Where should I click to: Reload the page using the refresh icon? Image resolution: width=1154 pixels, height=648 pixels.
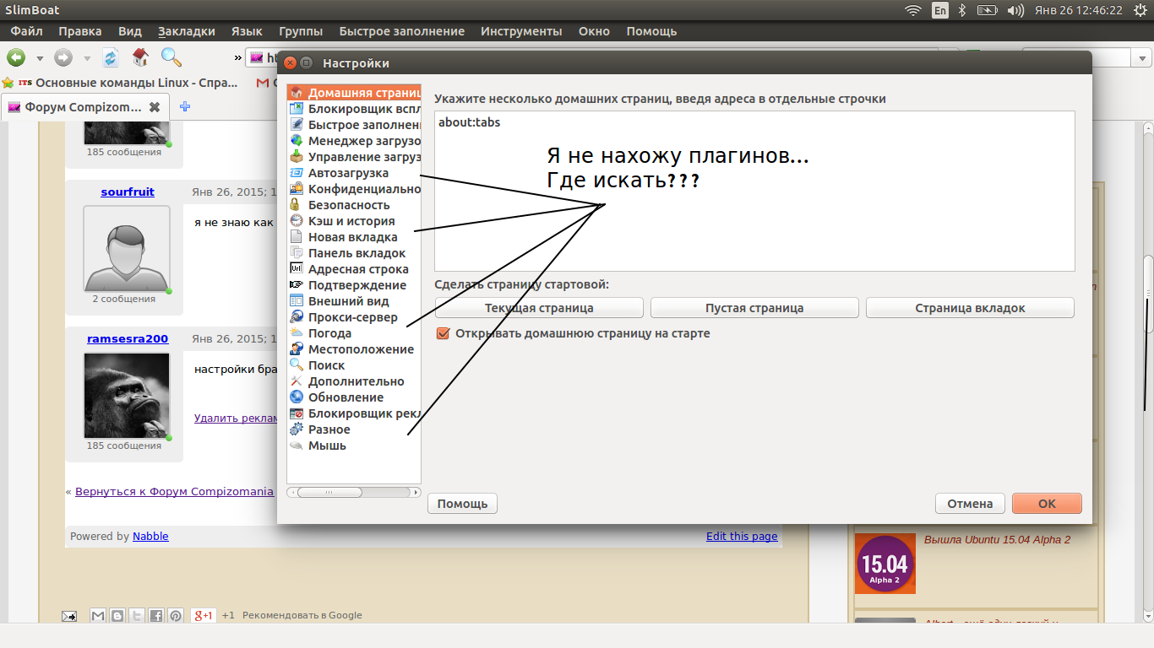point(111,58)
